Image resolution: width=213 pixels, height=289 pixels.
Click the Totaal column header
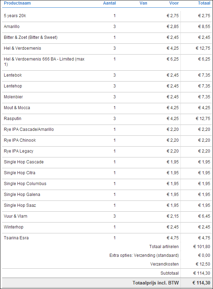pos(204,3)
